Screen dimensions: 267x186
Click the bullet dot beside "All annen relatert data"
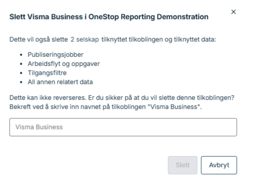[22, 82]
